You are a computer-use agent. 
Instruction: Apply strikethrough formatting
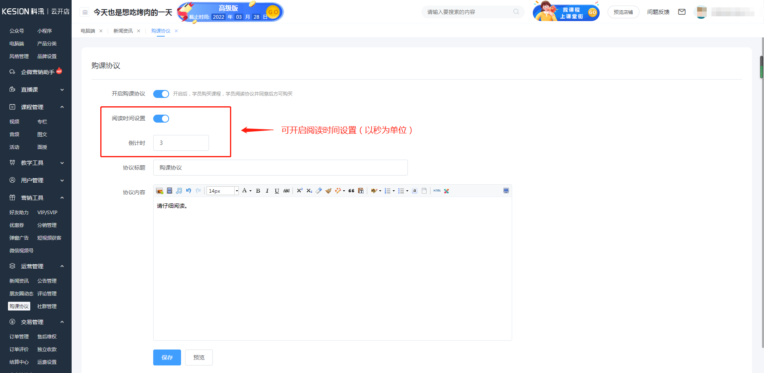pyautogui.click(x=286, y=191)
